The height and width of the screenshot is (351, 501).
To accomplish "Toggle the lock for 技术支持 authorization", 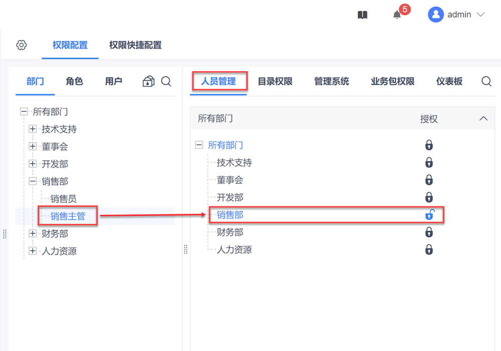I will (x=429, y=163).
